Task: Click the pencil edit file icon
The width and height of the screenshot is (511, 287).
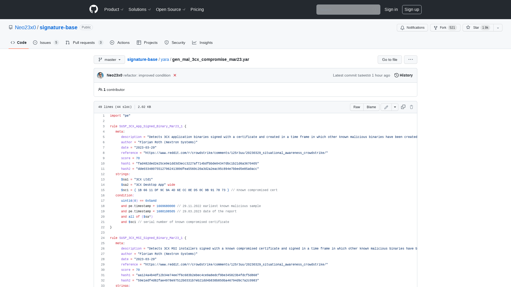Action: coord(386,107)
